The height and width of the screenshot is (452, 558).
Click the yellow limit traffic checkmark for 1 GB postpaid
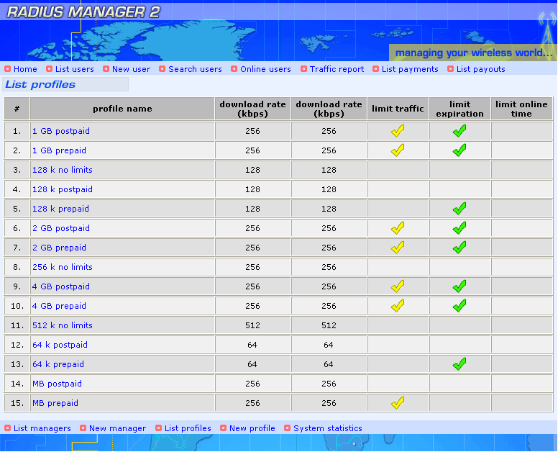point(398,131)
